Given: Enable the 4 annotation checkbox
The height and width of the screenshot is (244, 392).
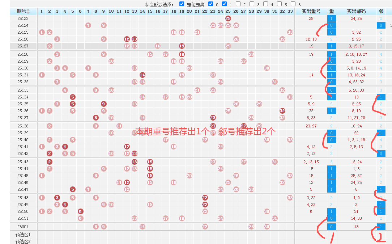Looking at the screenshot, I should click(266, 4).
